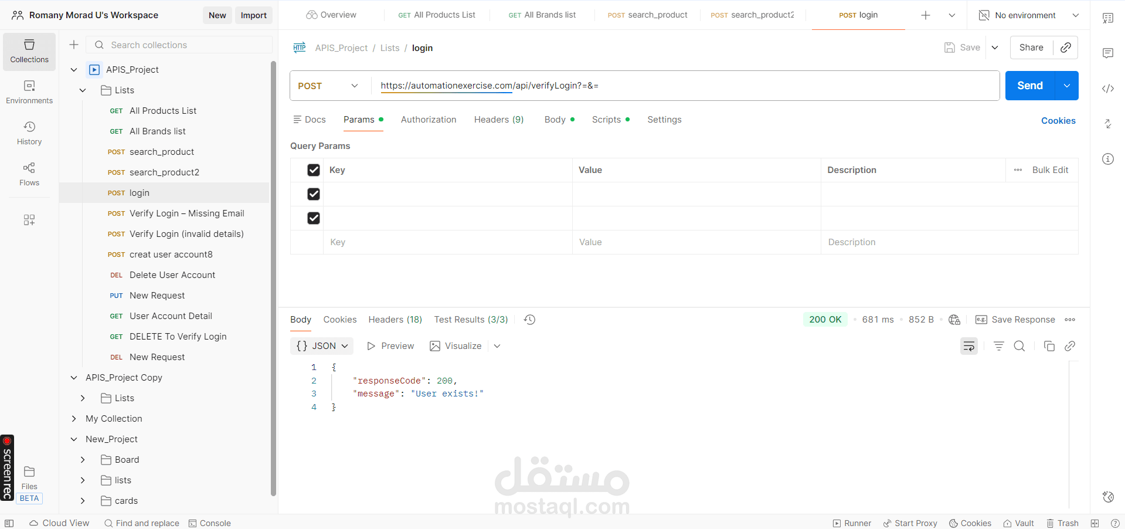This screenshot has width=1125, height=529.
Task: Focus the Search collections field
Action: pos(179,45)
